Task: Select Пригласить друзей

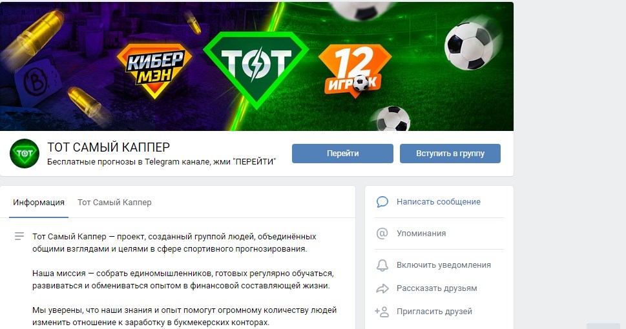Action: (434, 312)
